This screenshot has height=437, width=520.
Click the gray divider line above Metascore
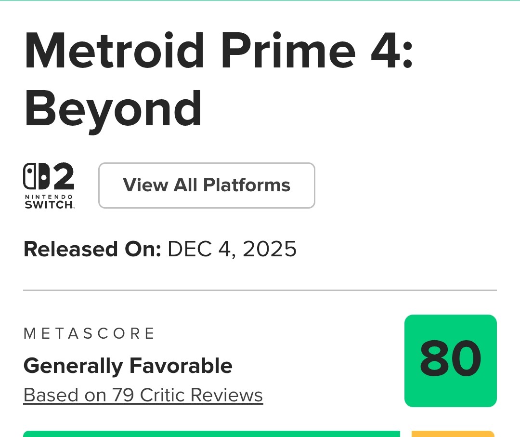click(260, 291)
